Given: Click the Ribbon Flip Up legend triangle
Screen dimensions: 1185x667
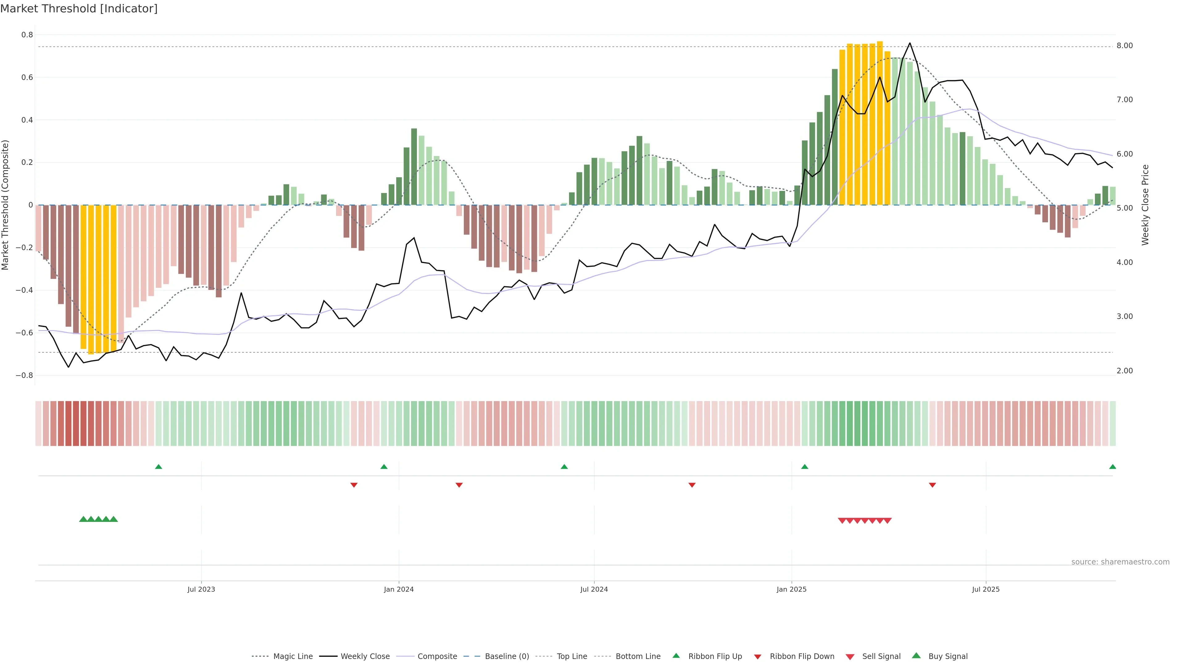Looking at the screenshot, I should pos(676,656).
